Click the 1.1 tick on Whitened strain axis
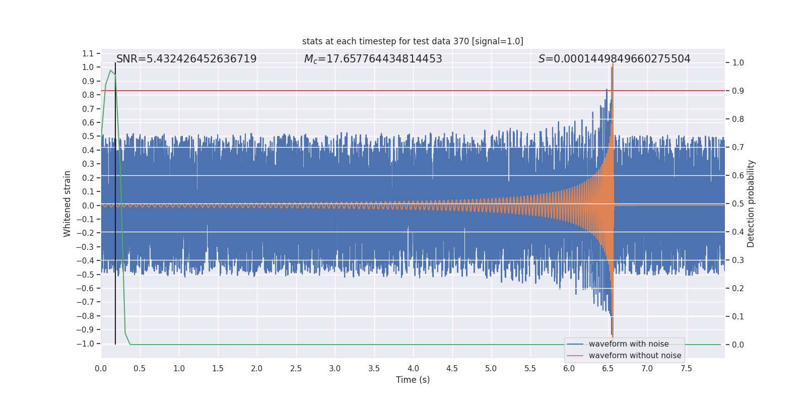 88,53
